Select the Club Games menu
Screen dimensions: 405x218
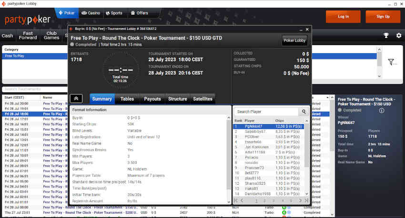[x=51, y=36]
